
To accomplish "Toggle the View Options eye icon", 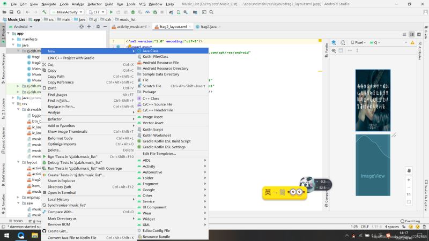I will pos(335,51).
